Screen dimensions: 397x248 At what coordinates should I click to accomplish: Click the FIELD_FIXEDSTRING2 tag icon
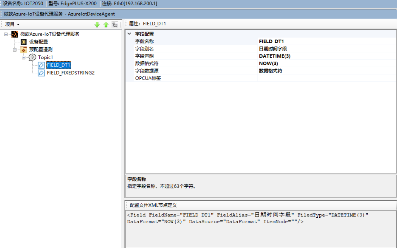coord(41,73)
